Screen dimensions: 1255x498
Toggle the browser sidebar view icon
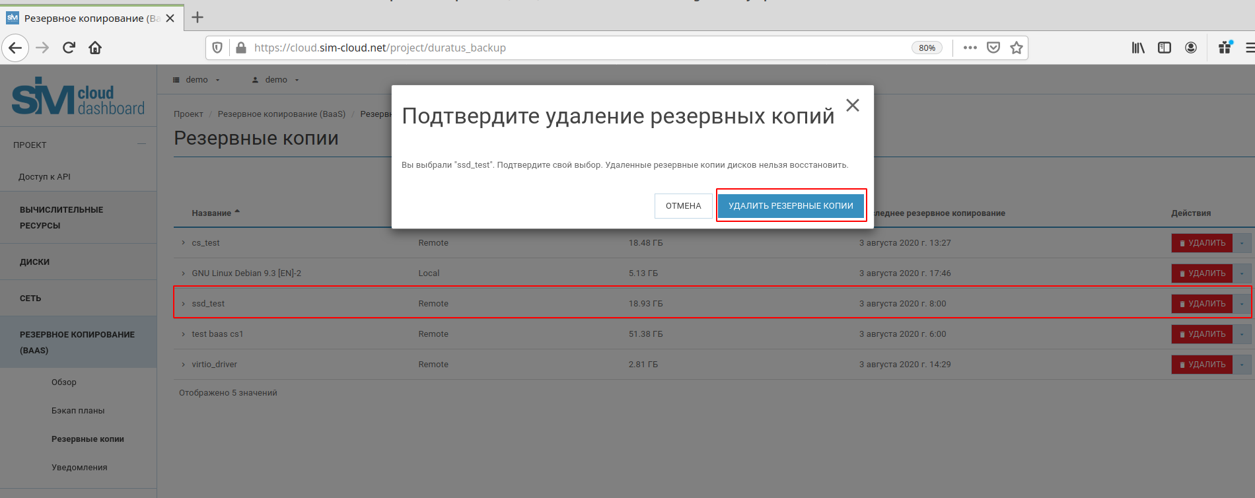[1165, 48]
